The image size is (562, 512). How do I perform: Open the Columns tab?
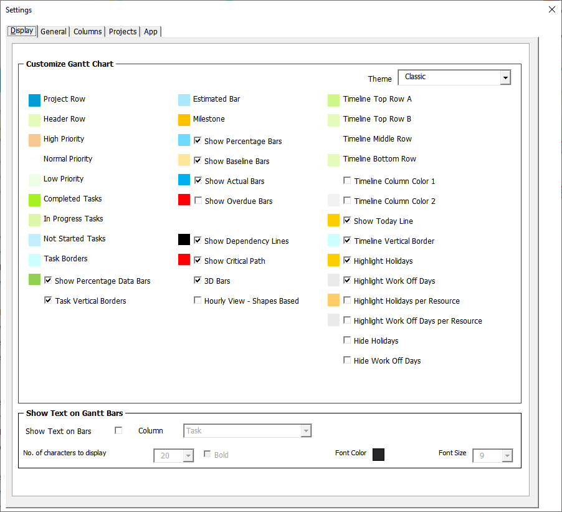coord(87,32)
